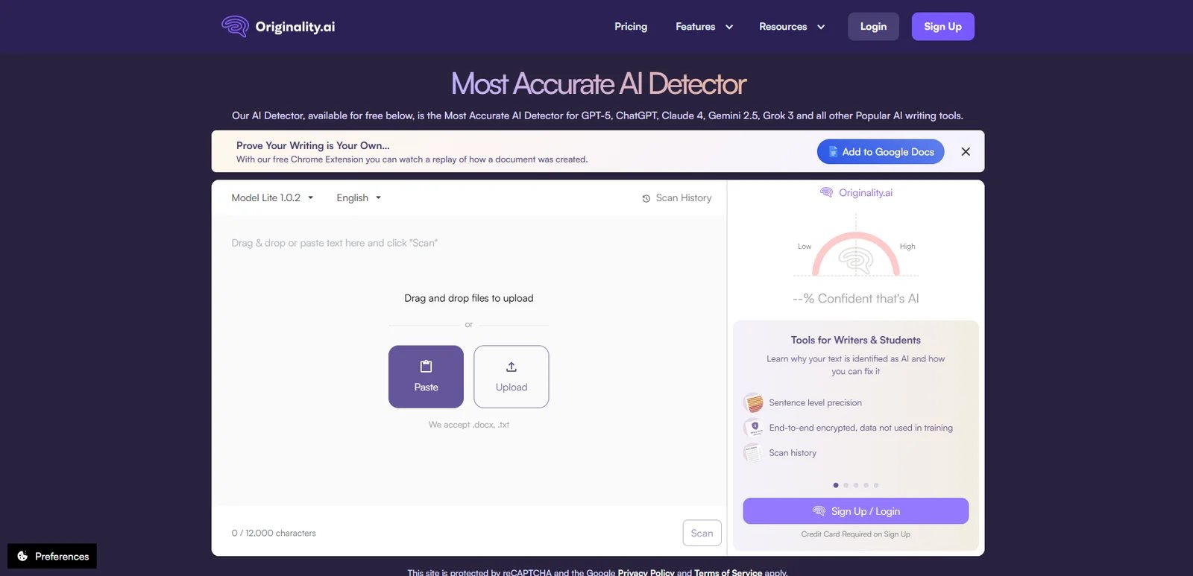Open the Privacy Policy link
The image size is (1193, 576).
pos(646,572)
